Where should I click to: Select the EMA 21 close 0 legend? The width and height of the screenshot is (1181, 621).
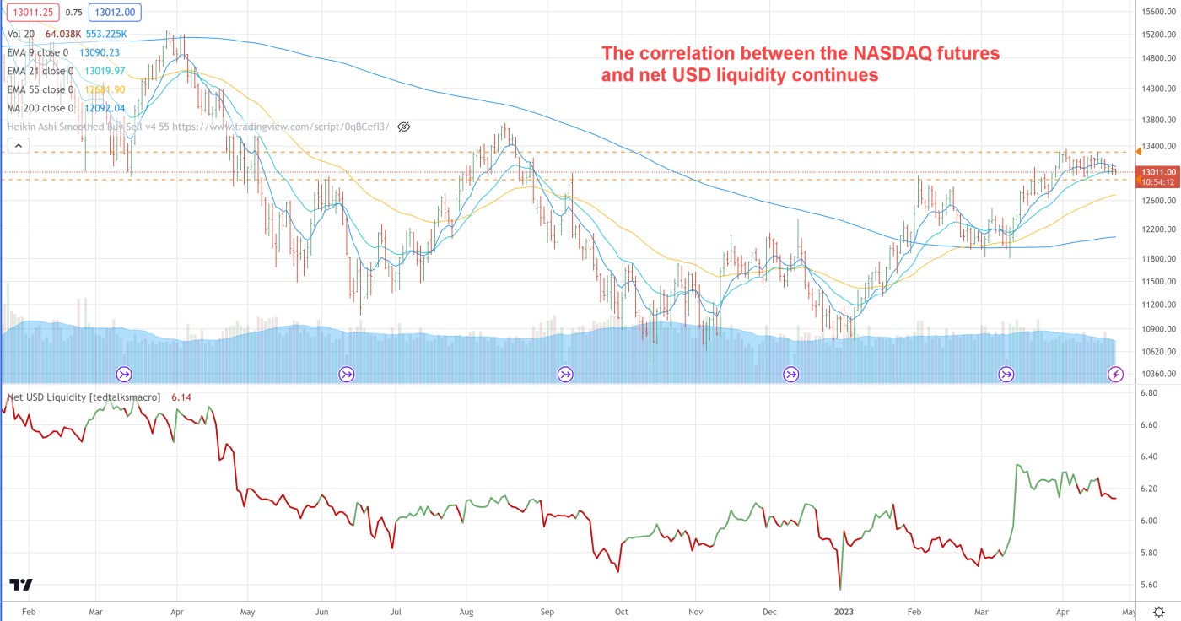click(x=42, y=71)
